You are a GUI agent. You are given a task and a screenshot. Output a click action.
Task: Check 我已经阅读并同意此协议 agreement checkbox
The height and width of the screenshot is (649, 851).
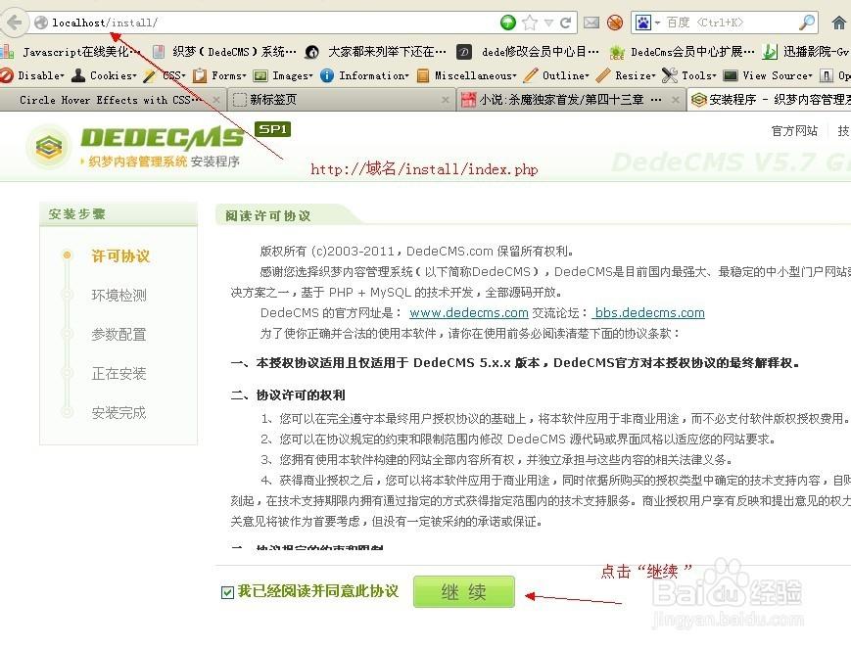pos(227,591)
